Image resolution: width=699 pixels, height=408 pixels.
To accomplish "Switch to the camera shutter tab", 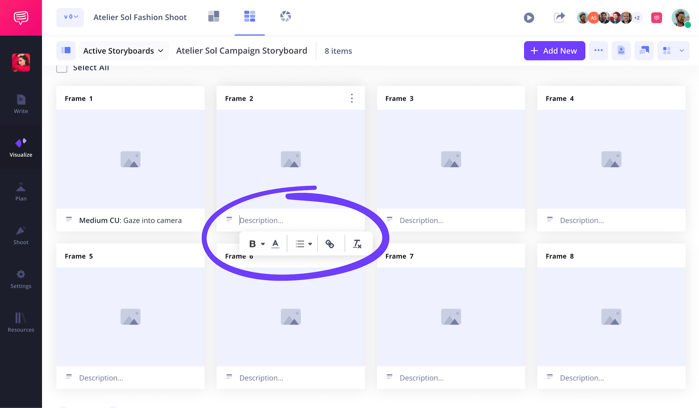I will 285,16.
